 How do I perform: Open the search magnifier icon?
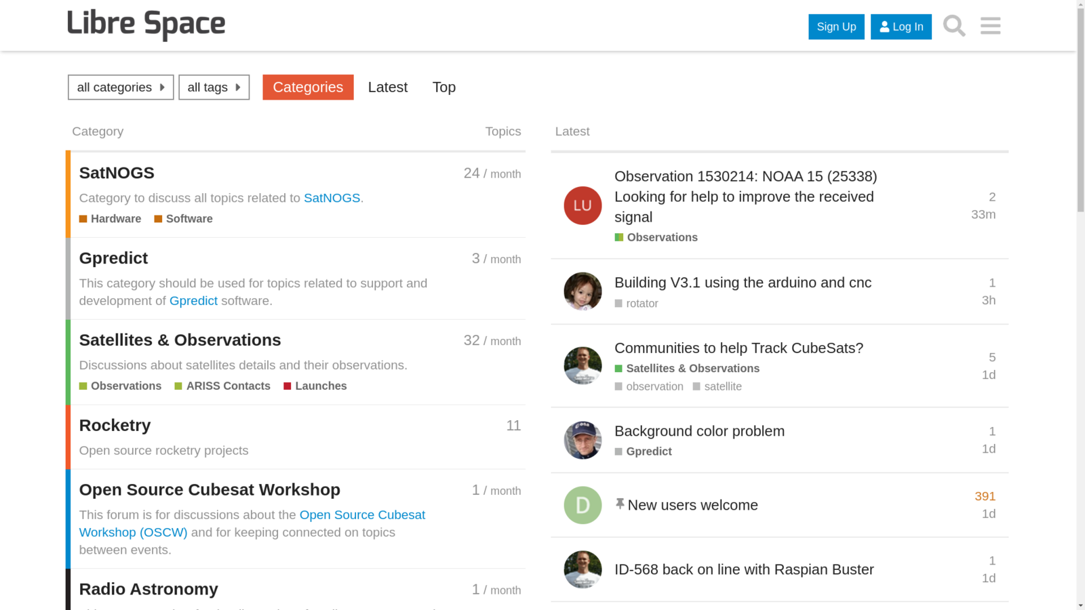(953, 26)
